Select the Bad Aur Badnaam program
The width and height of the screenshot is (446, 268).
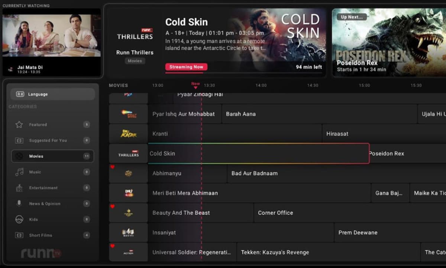336,173
